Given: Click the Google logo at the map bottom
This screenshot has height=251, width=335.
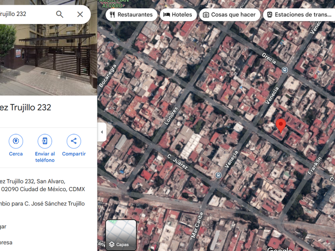Looking at the screenshot, I should (279, 249).
